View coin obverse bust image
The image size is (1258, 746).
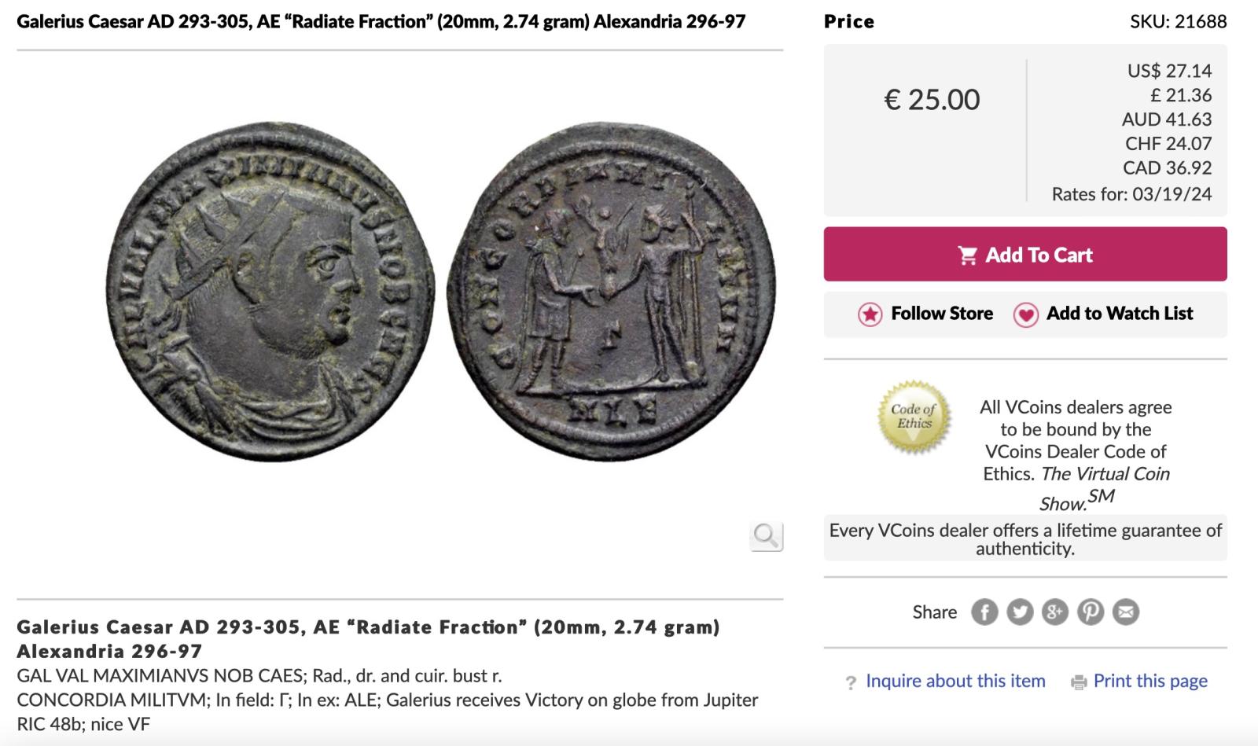point(270,292)
